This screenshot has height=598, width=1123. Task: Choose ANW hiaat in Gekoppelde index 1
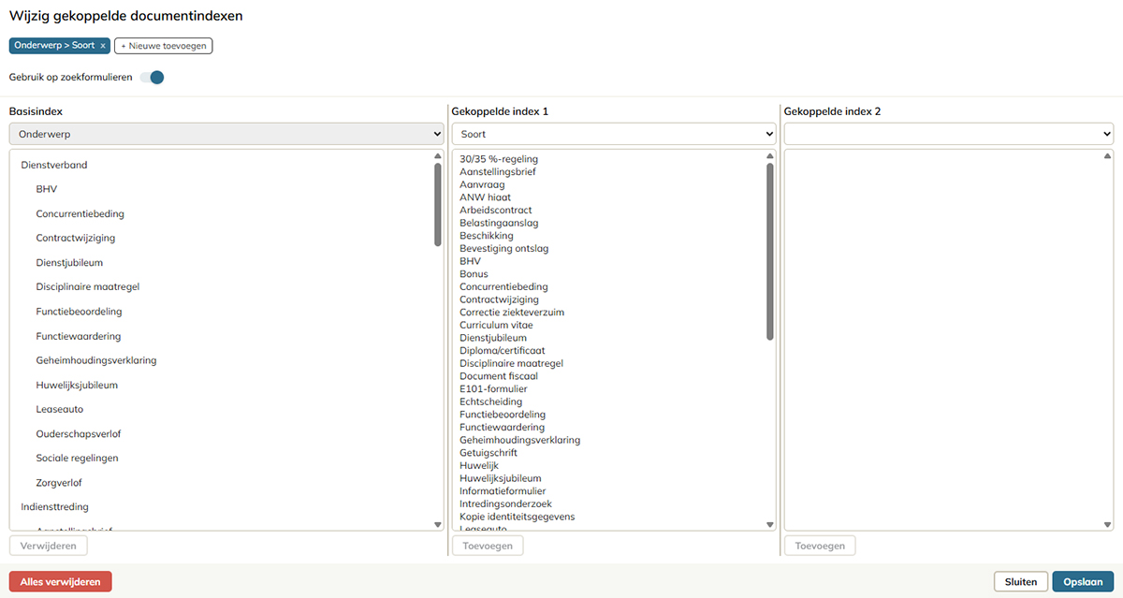(x=485, y=197)
